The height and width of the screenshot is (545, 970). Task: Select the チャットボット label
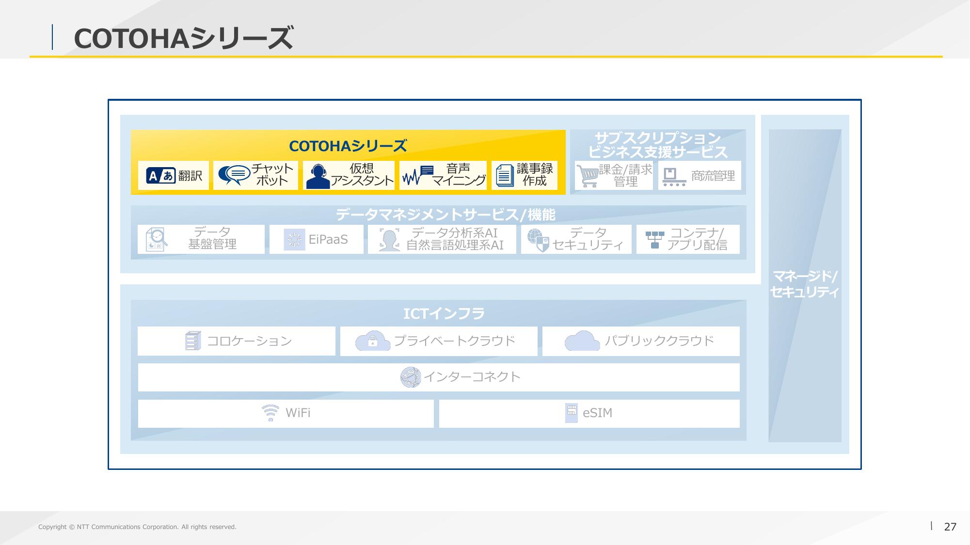pos(272,175)
